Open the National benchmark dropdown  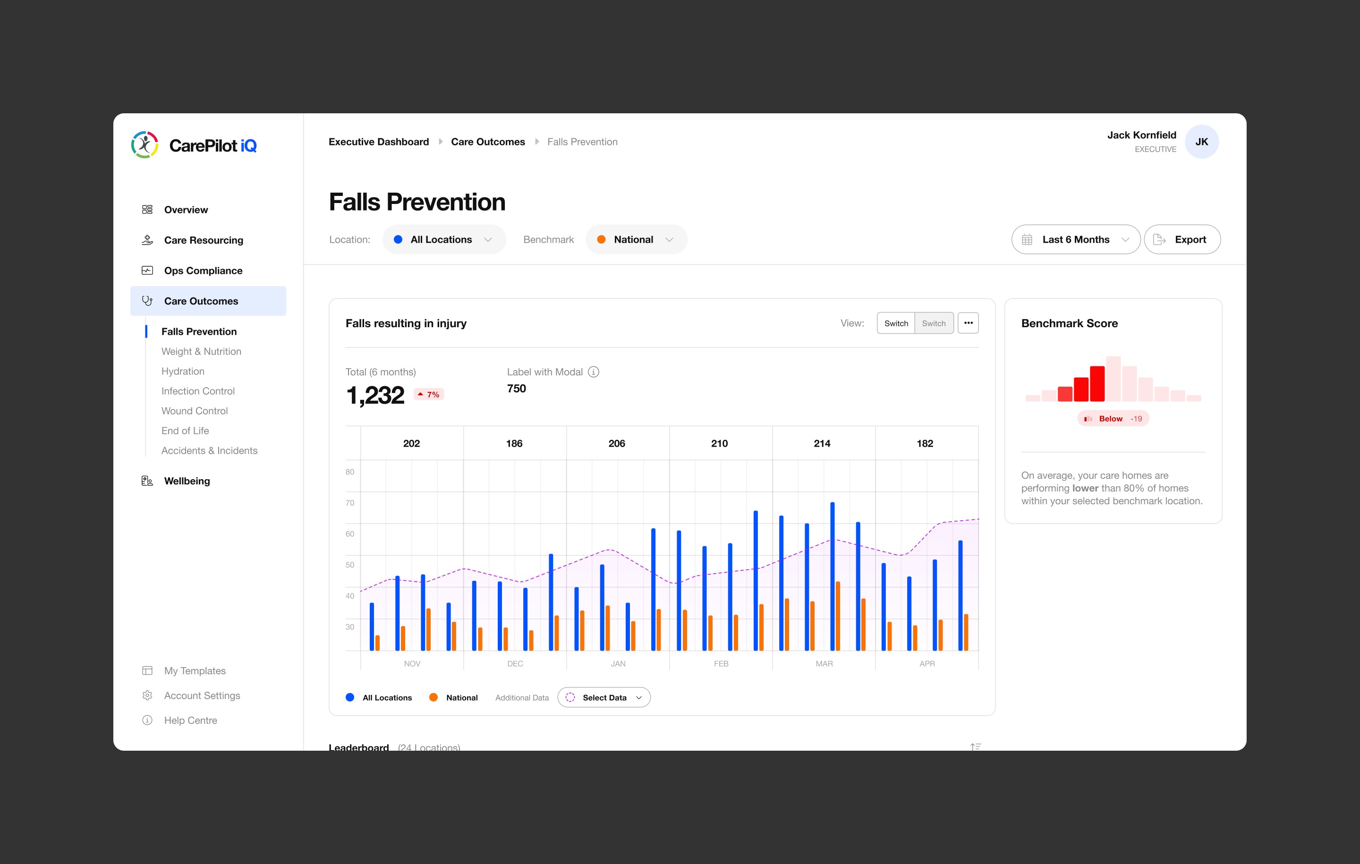[636, 239]
